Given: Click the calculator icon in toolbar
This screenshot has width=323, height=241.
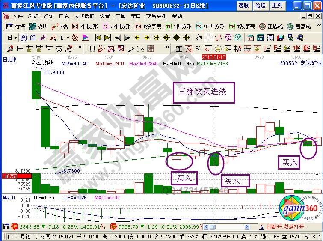Looking at the screenshot, I should [x=260, y=37].
